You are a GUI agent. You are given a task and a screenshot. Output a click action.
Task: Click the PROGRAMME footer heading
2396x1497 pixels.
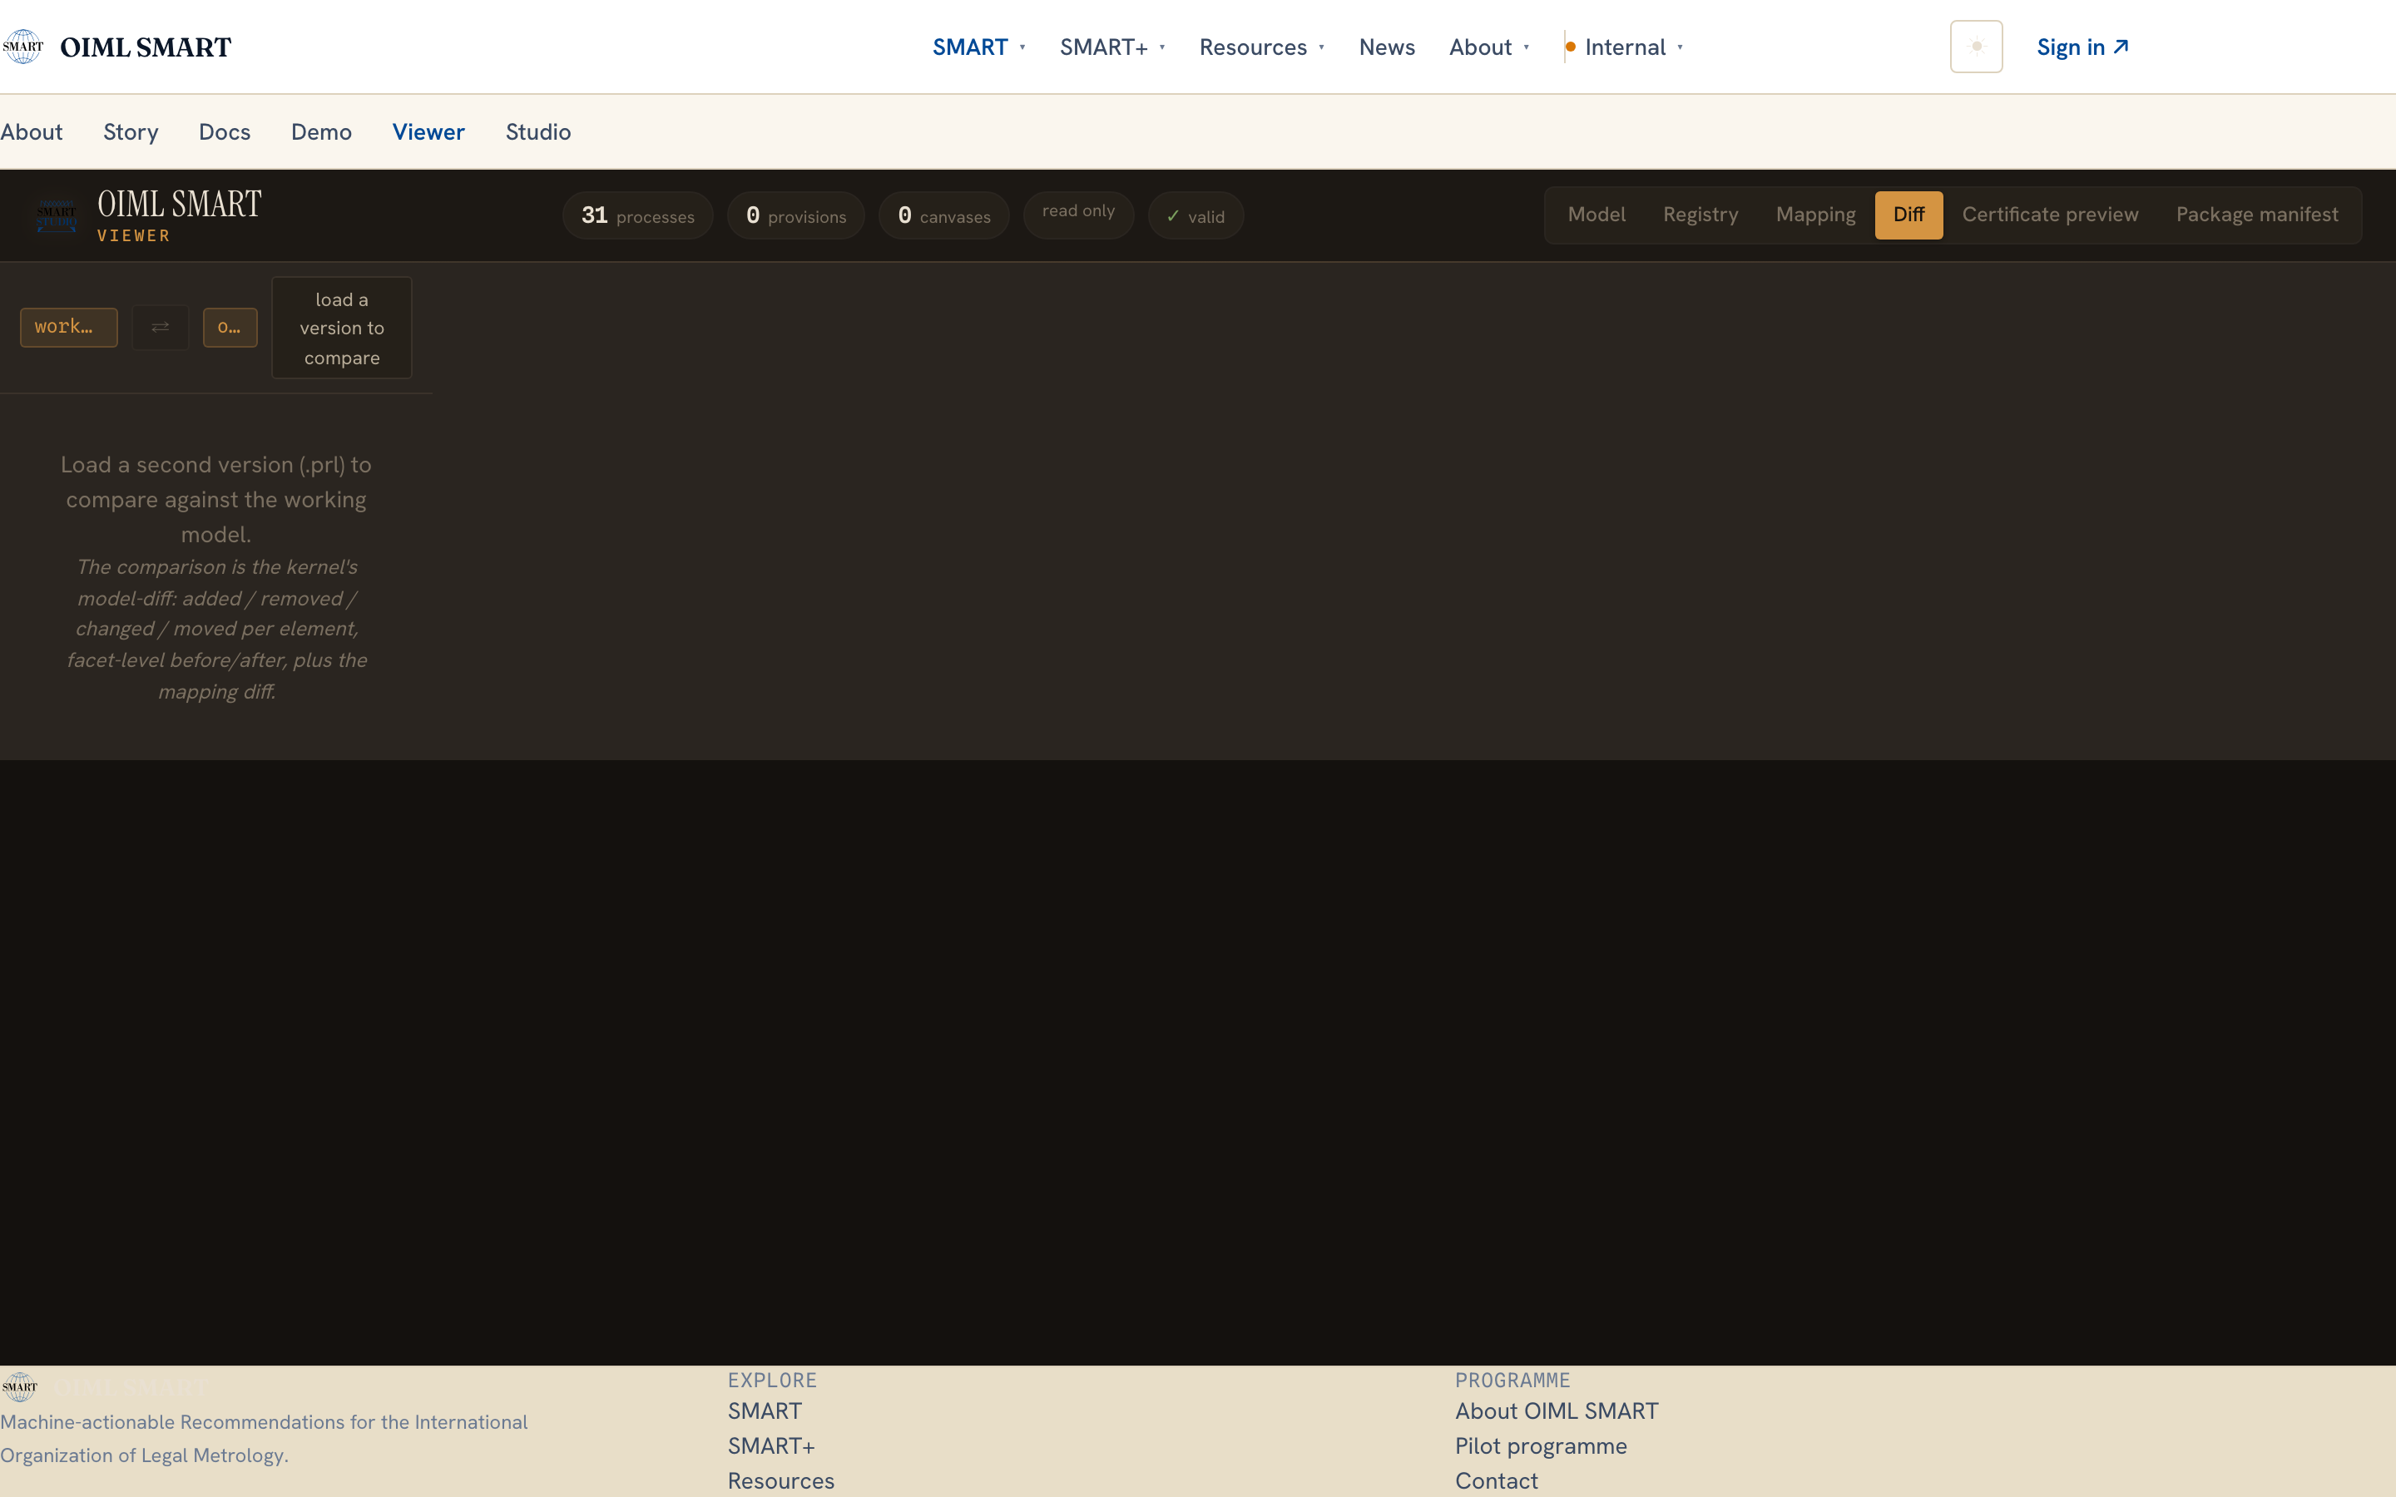tap(1512, 1381)
